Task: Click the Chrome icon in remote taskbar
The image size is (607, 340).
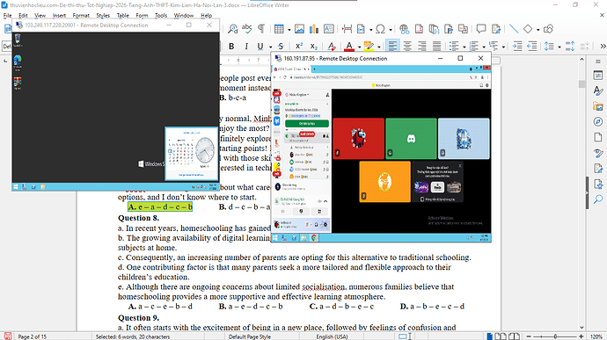Action: click(314, 238)
